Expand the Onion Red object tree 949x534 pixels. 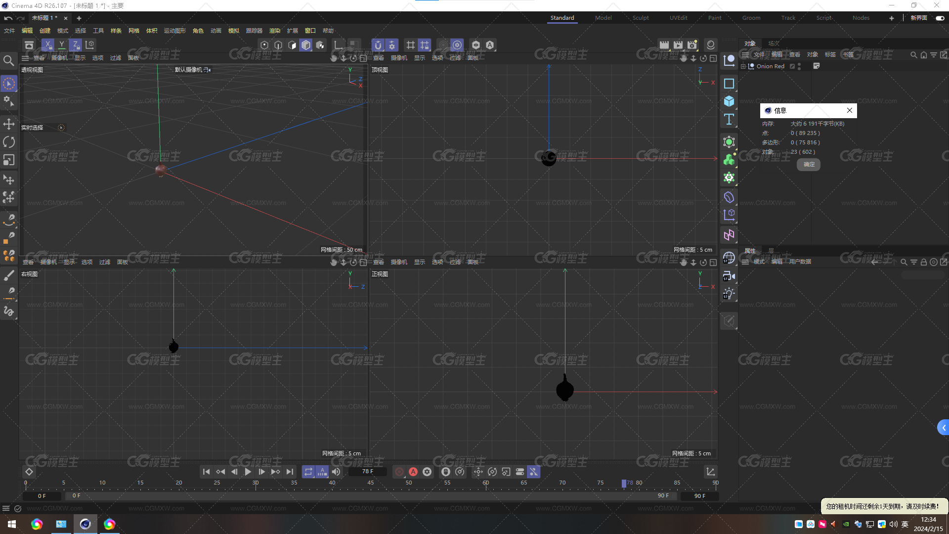click(x=743, y=66)
